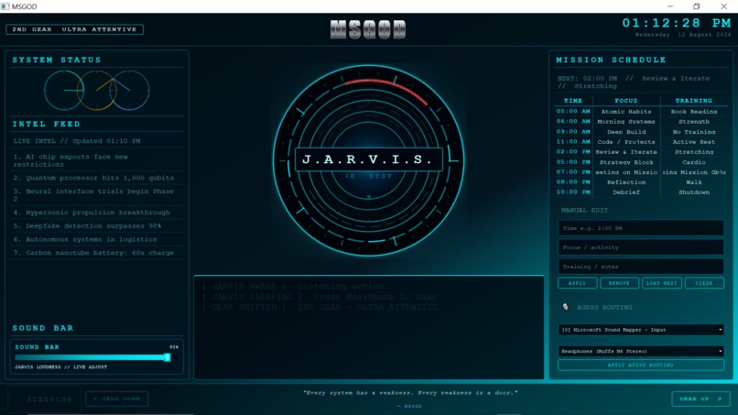Open the Headphones output device dropdown
Viewport: 738px width, 415px height.
coord(641,351)
